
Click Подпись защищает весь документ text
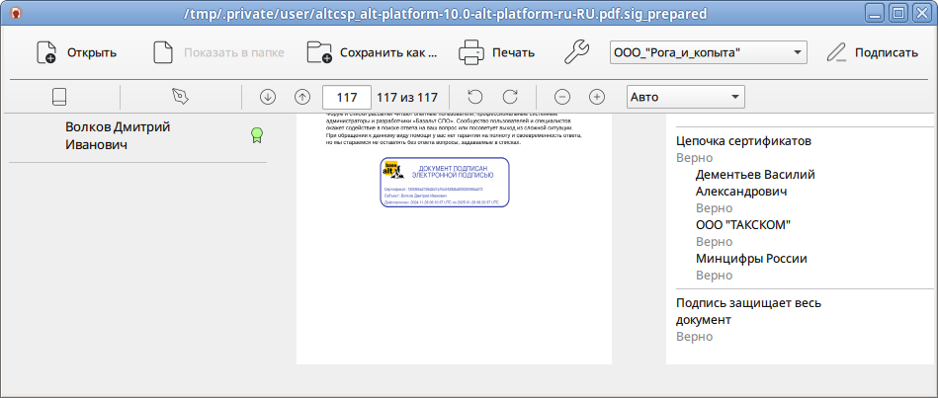point(748,311)
